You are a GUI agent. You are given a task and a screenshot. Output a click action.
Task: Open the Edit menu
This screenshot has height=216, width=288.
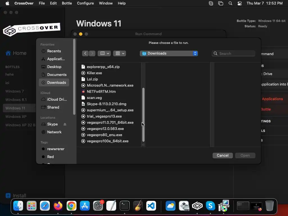tap(53, 3)
